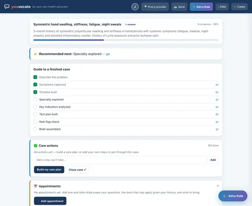The width and height of the screenshot is (252, 206).
Task: Click the Appointments count 0
Action: pos(218,186)
